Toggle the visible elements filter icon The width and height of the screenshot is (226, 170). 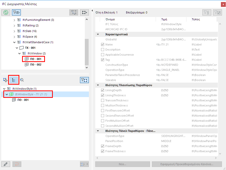(x=16, y=12)
